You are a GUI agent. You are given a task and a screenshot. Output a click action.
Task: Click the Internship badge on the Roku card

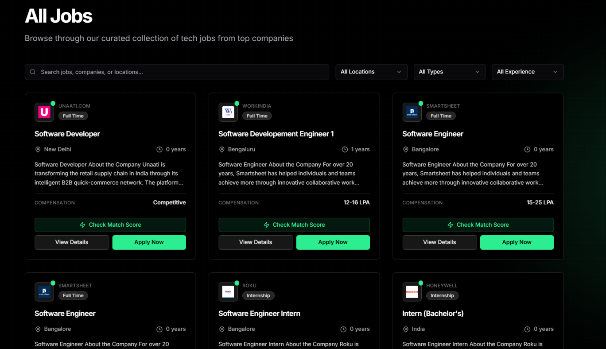258,295
